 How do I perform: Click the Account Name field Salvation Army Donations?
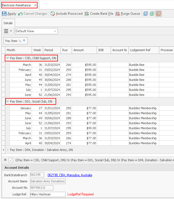(x=48, y=181)
